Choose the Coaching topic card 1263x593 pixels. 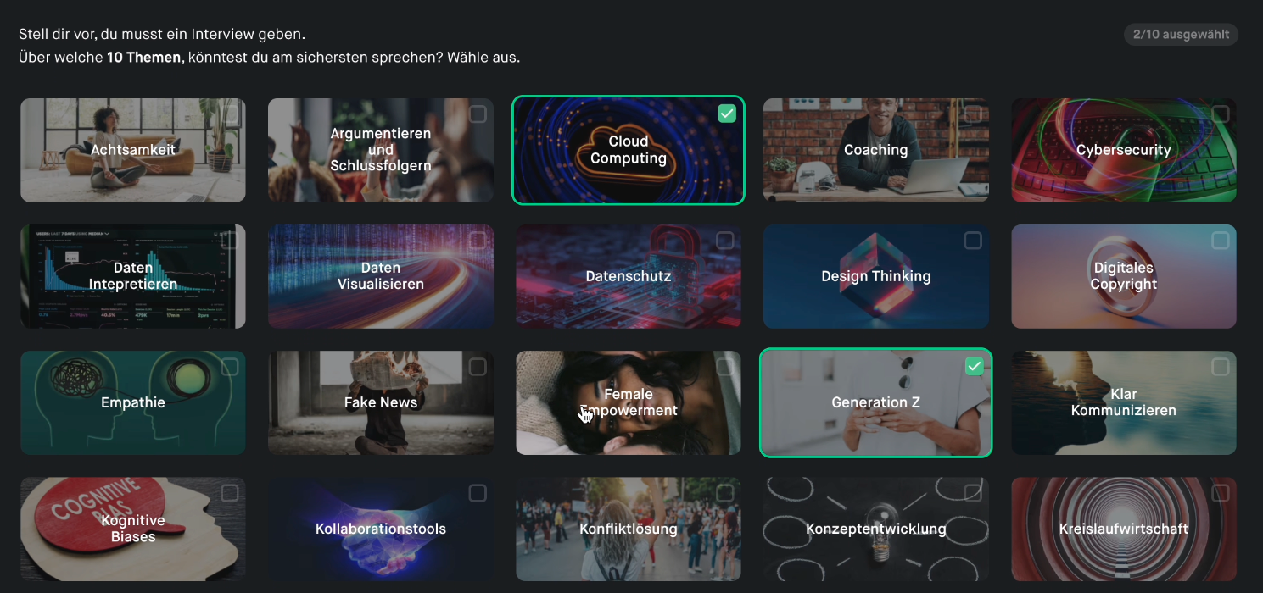point(876,150)
